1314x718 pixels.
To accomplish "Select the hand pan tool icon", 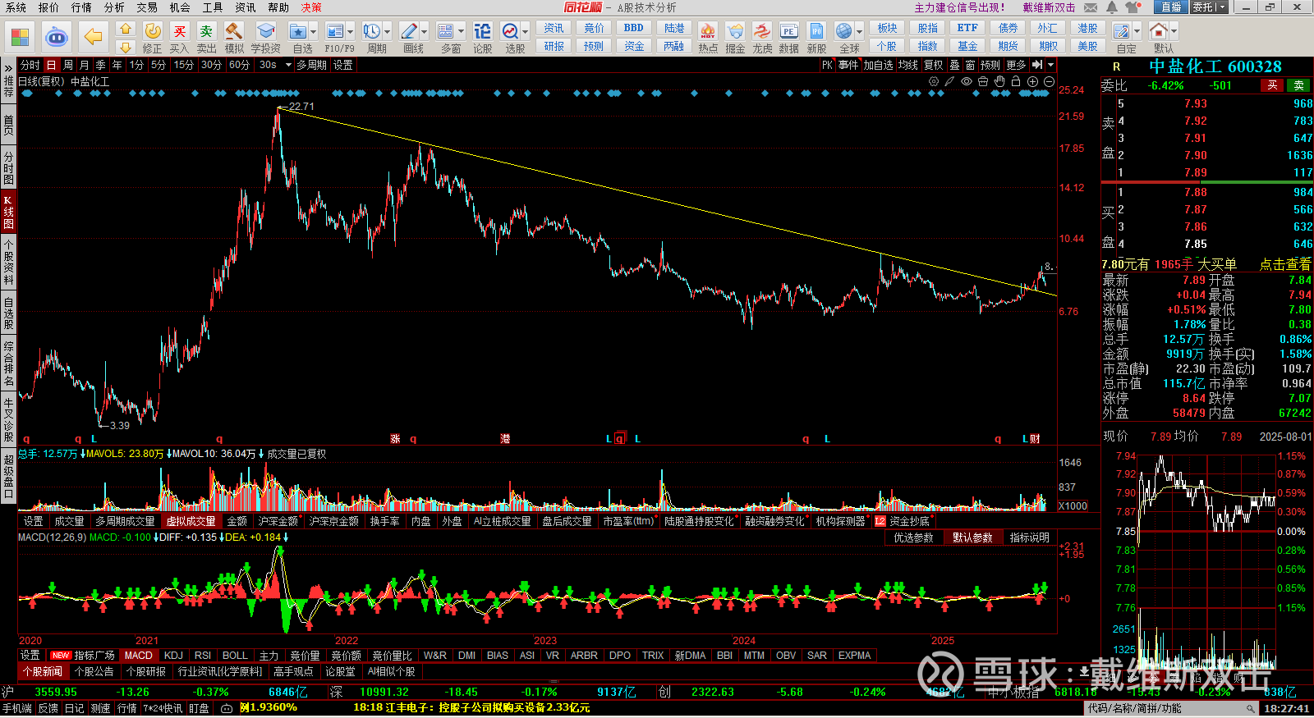I will click(x=999, y=82).
